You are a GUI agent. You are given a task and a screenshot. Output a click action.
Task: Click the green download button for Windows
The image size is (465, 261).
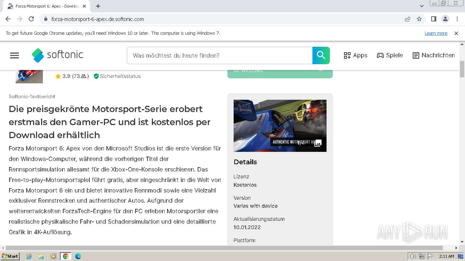pos(280,74)
